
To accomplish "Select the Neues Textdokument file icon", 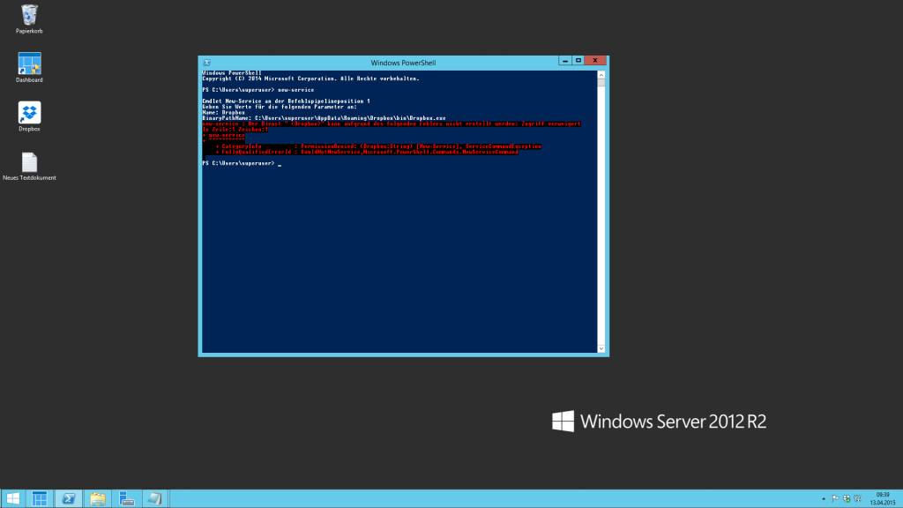I will pyautogui.click(x=29, y=166).
